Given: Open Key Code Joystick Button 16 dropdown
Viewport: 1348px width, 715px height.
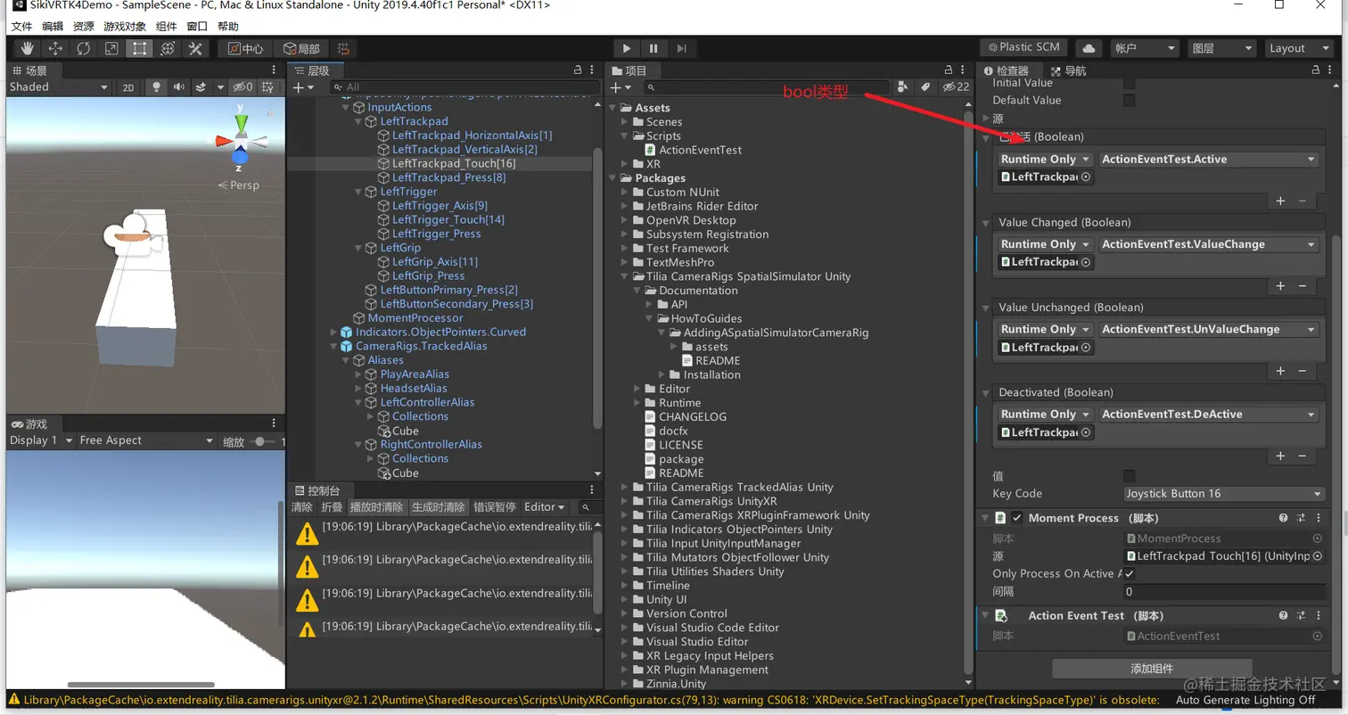Looking at the screenshot, I should pos(1224,494).
